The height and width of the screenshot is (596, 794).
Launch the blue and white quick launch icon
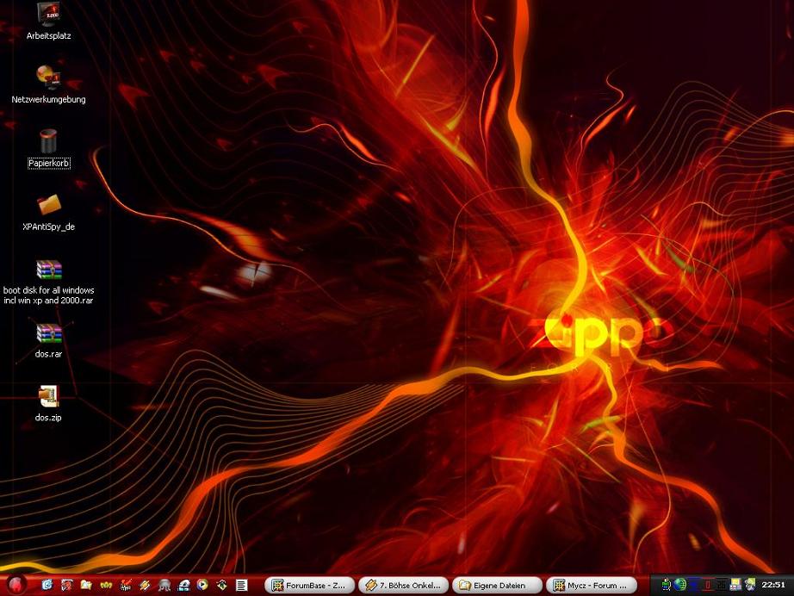pos(183,586)
